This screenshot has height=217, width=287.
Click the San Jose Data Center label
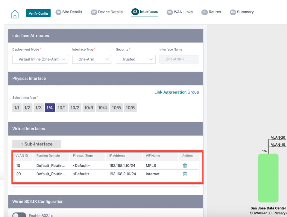[268, 208]
